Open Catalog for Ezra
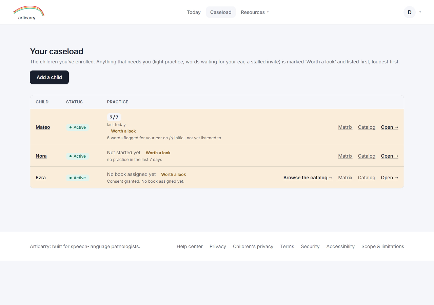This screenshot has height=305, width=434. (367, 178)
